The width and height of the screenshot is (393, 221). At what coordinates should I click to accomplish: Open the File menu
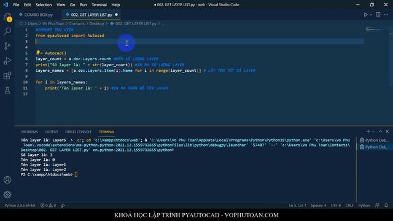click(16, 5)
